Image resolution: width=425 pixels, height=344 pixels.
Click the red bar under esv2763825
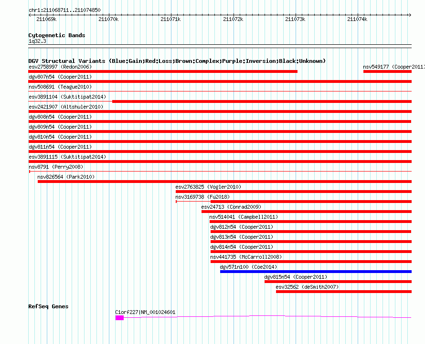[x=294, y=192]
